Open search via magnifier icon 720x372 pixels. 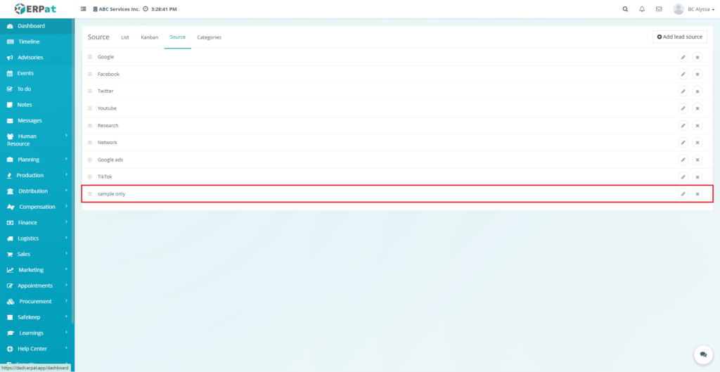(x=625, y=9)
